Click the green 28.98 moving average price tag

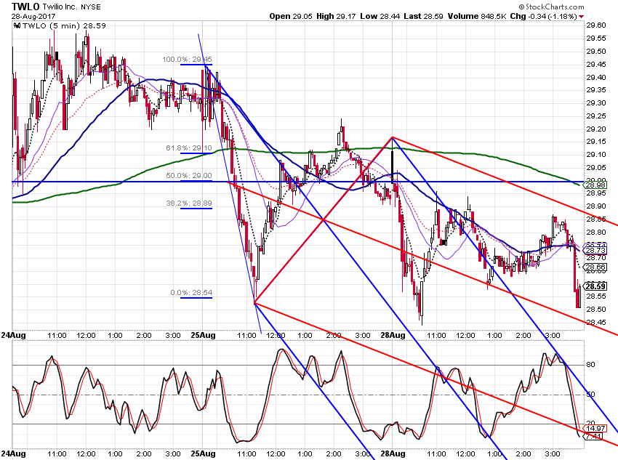coord(595,185)
